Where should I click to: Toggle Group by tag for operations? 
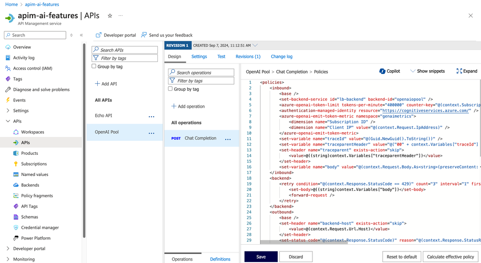tap(170, 89)
